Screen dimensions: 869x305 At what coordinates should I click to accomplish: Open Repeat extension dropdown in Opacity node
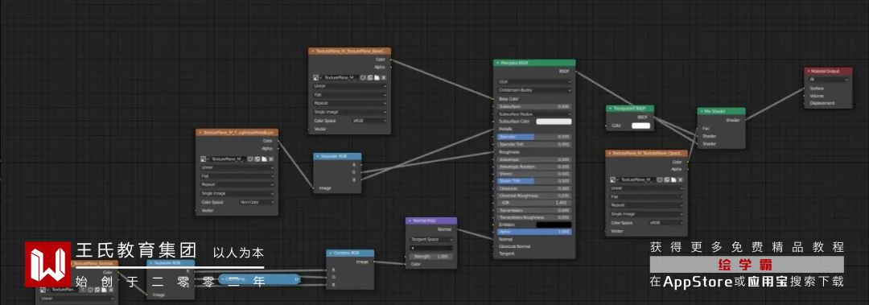(x=647, y=205)
